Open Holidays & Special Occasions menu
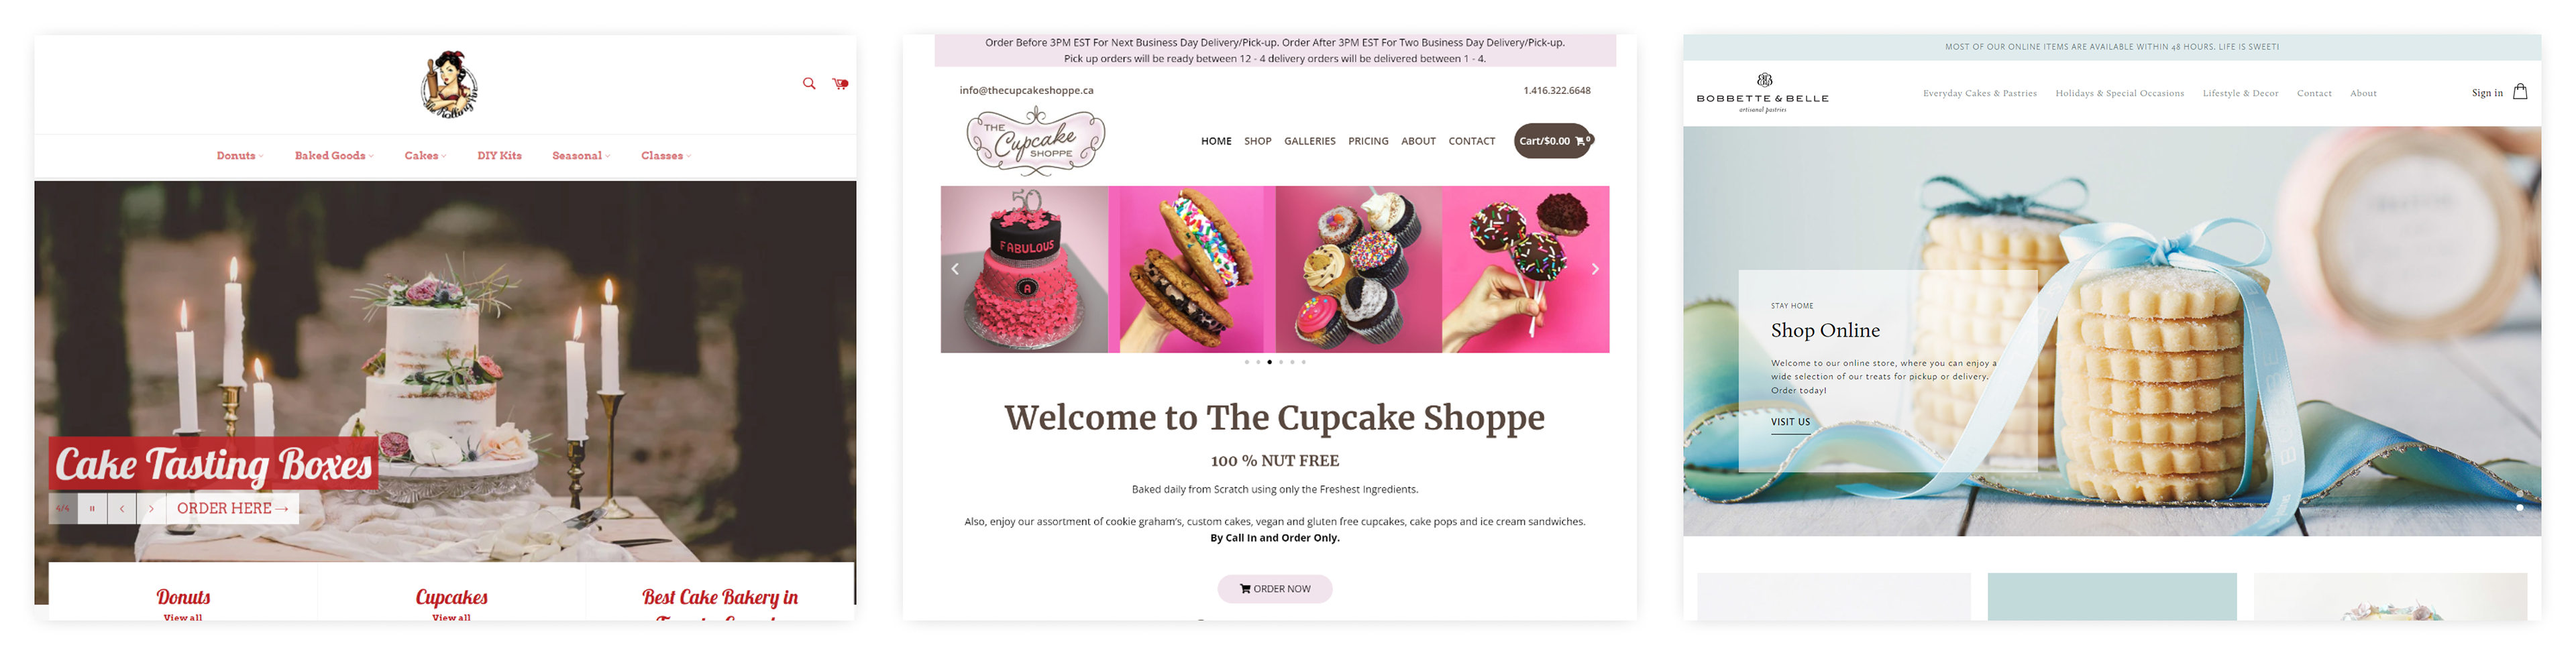The height and width of the screenshot is (655, 2576). pyautogui.click(x=2119, y=93)
